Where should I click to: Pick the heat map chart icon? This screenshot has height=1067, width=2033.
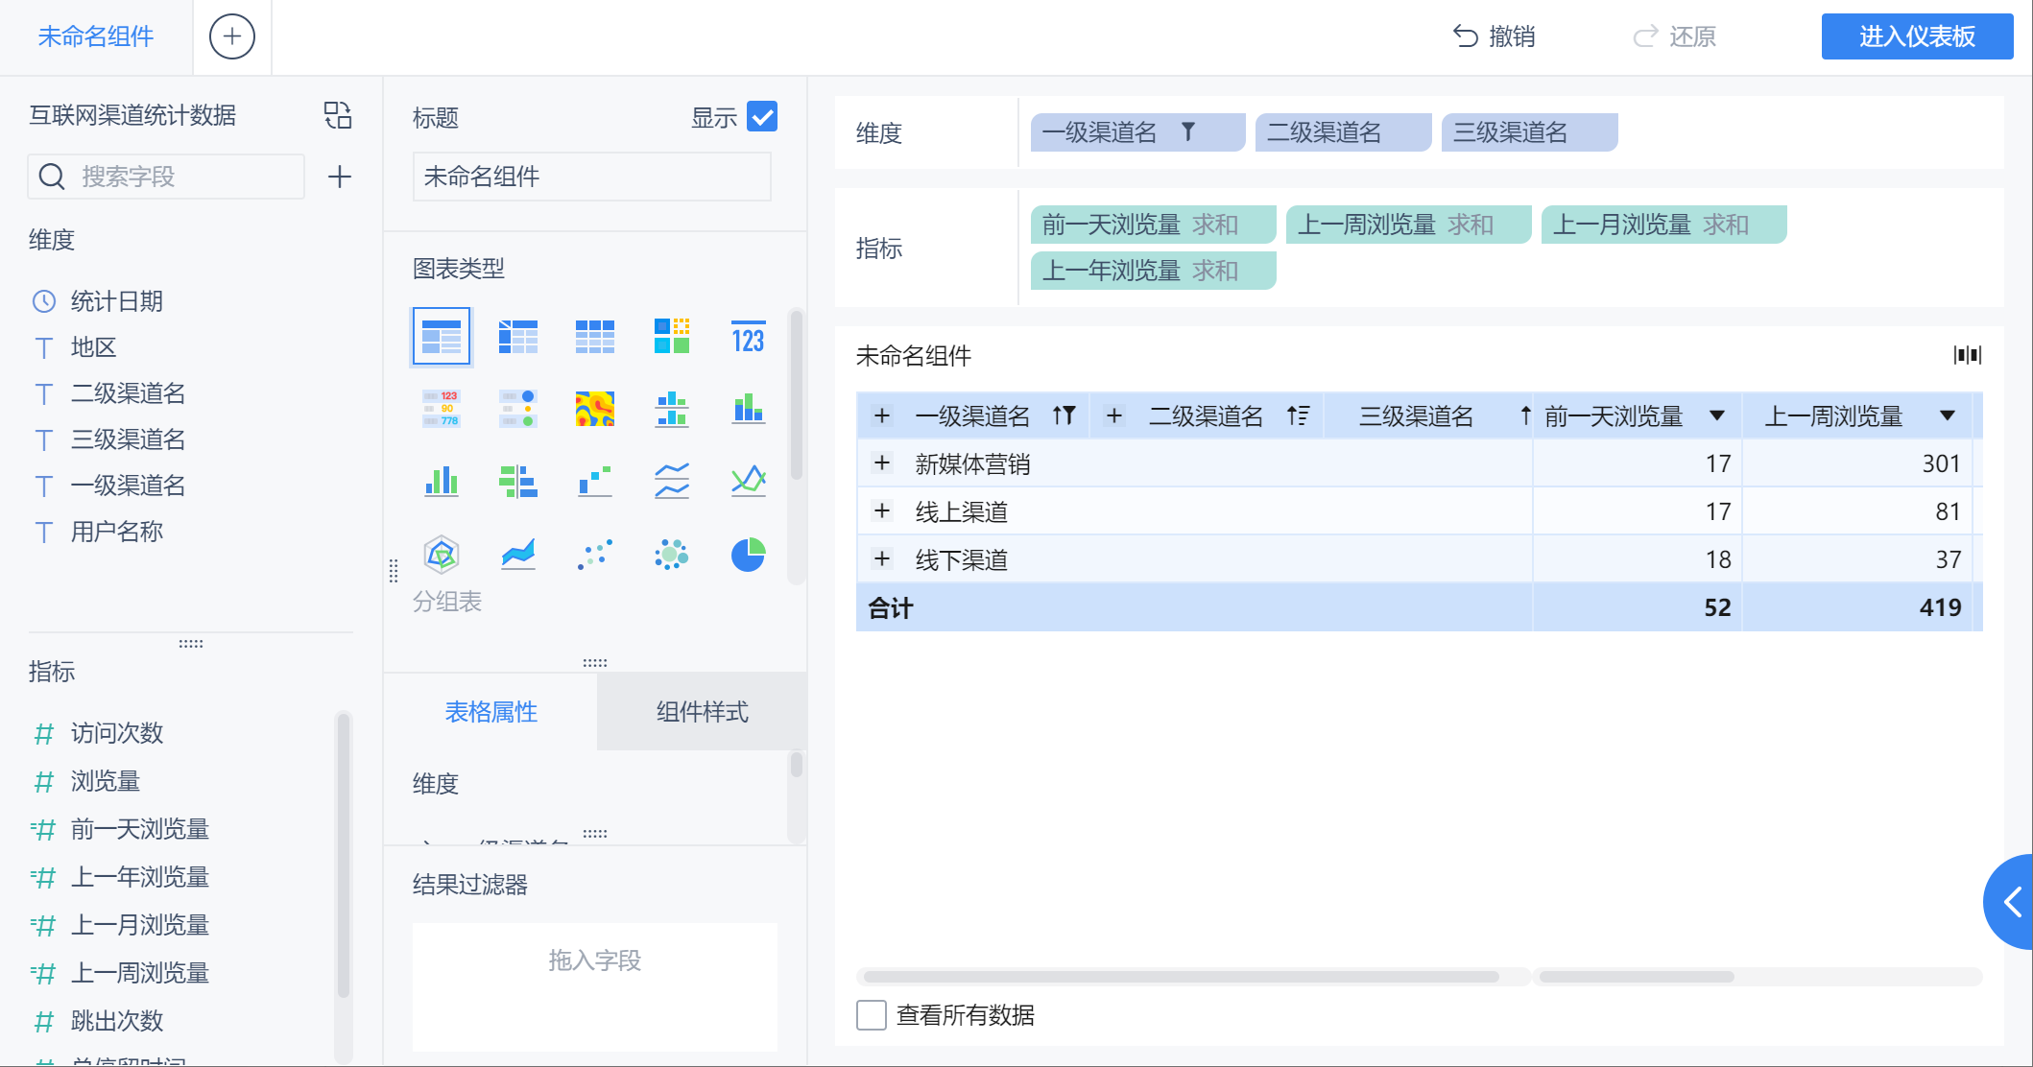click(594, 409)
